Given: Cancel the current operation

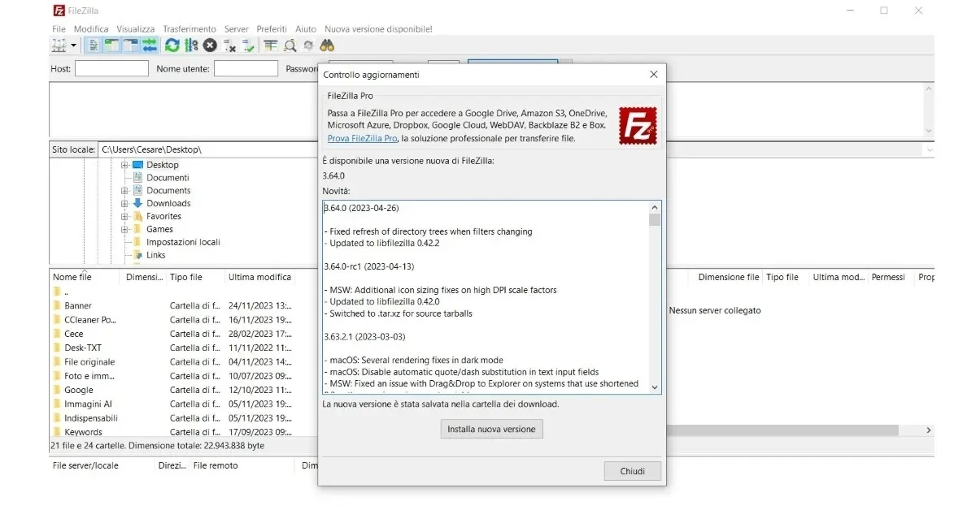Looking at the screenshot, I should point(210,45).
